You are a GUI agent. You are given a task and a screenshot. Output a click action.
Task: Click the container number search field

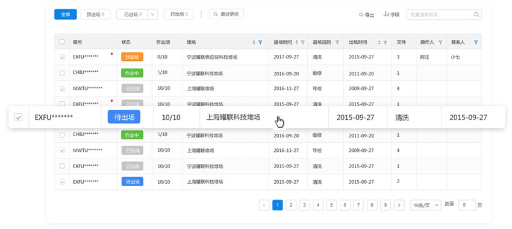[x=444, y=14]
